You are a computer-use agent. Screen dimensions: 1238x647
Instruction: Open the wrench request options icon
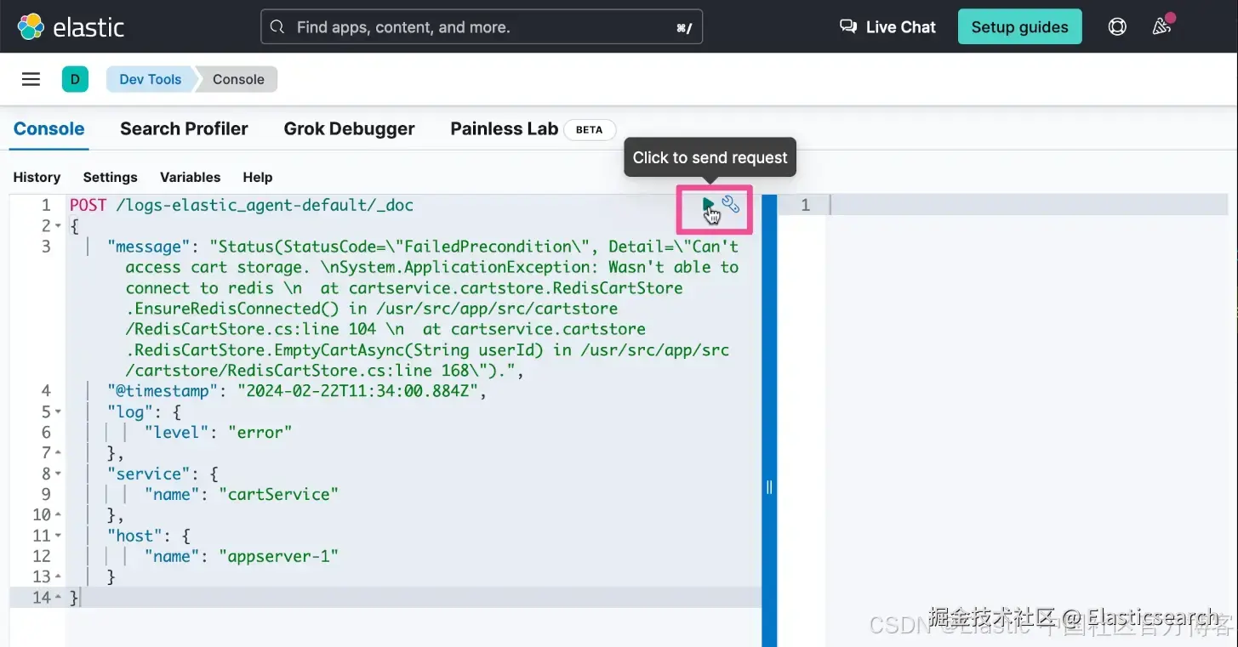[x=731, y=204]
